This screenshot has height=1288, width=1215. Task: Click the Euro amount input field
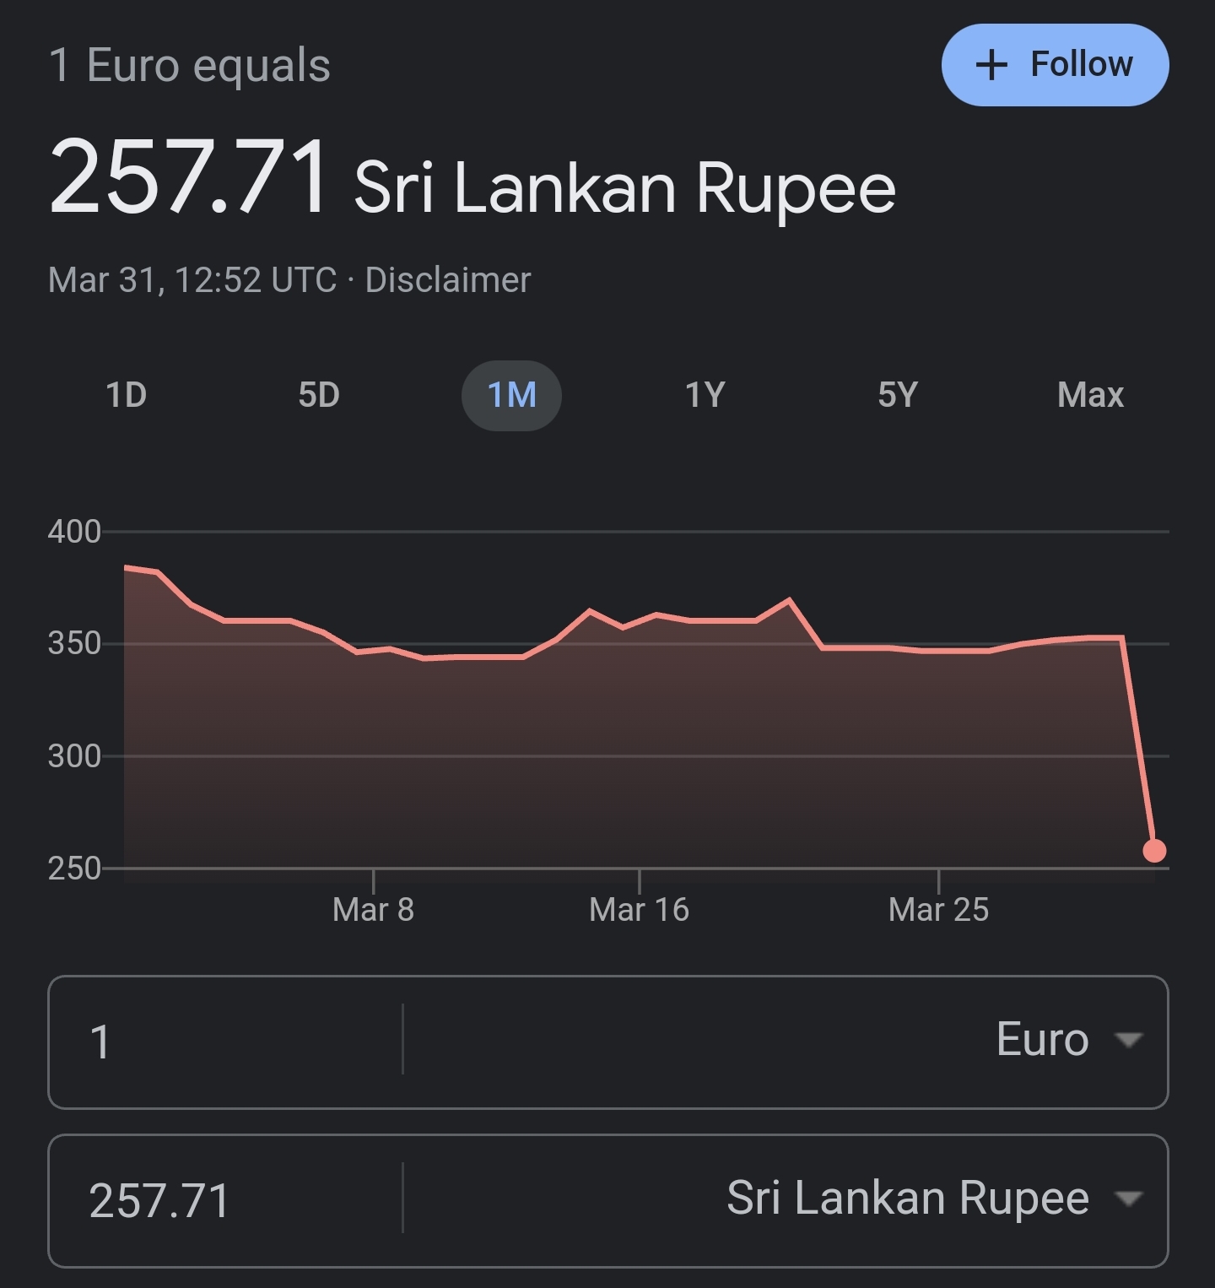point(225,1042)
